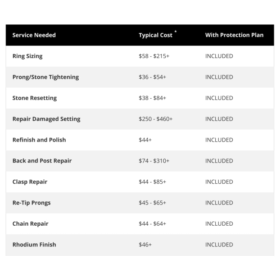280x280 pixels.
Task: Click the Stone Resetting service name
Action: 34,98
